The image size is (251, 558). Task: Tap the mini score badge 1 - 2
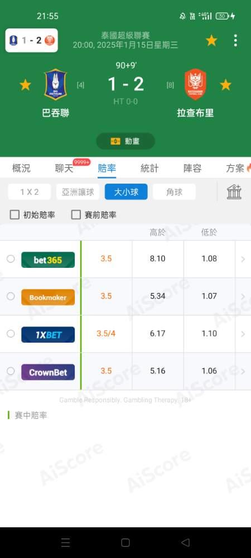pyautogui.click(x=32, y=41)
